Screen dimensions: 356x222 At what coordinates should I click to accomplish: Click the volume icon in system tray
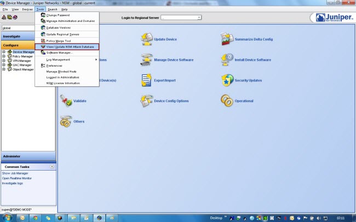[x=319, y=218]
